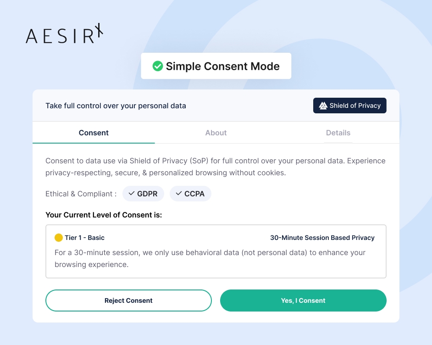
Task: Click the Tier 1 - Basic label
Action: point(84,238)
